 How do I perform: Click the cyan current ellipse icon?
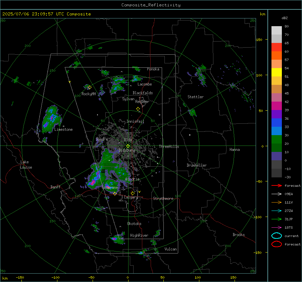[276, 236]
